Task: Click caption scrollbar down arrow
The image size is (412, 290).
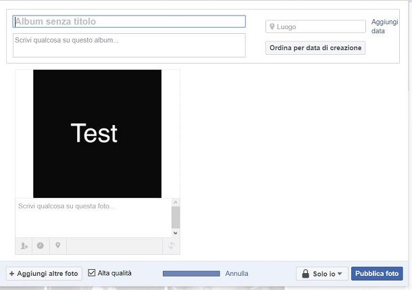Action: click(176, 233)
